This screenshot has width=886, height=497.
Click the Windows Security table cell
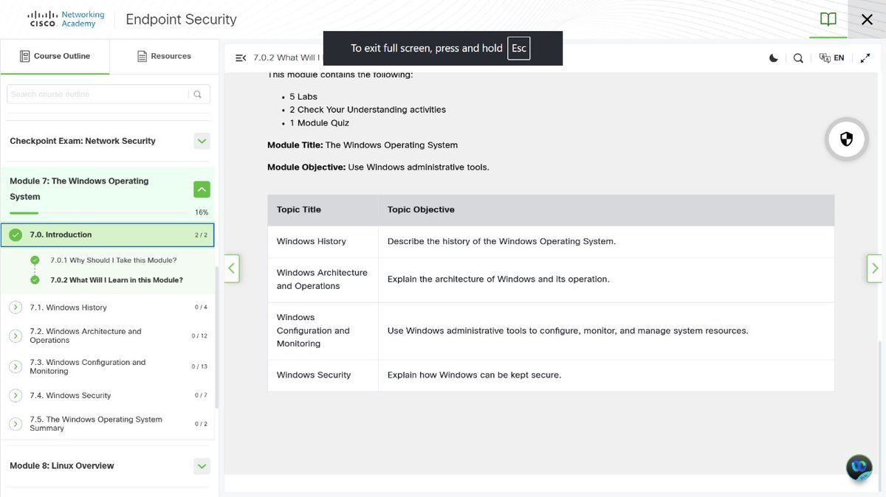pos(323,375)
